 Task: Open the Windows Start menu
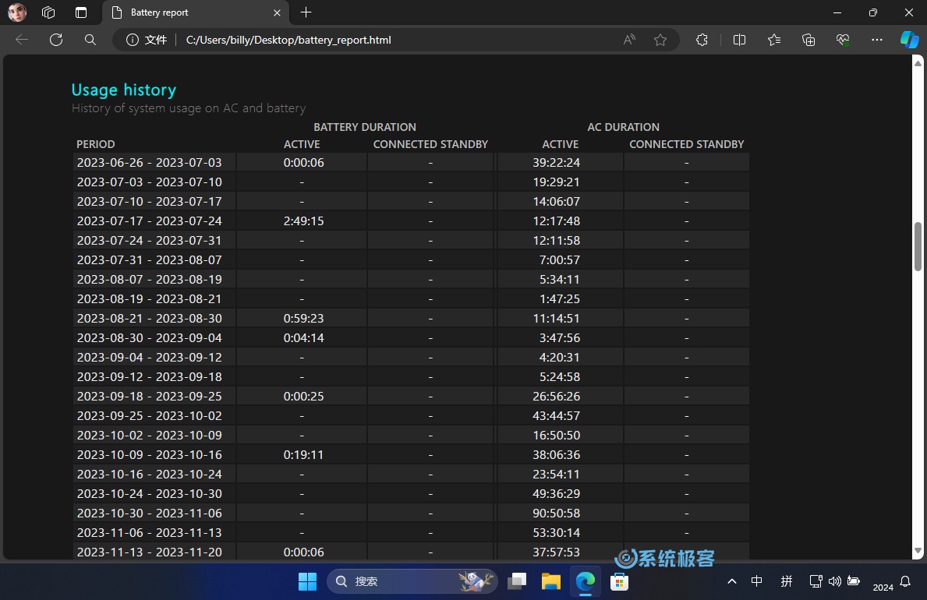click(x=308, y=581)
